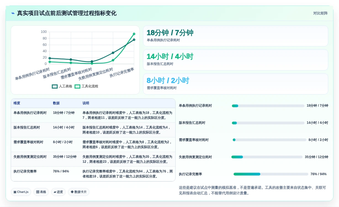Click the 人工表格 point at 执行记录完整率
Viewport: 339px width, 207px height.
coord(134,40)
